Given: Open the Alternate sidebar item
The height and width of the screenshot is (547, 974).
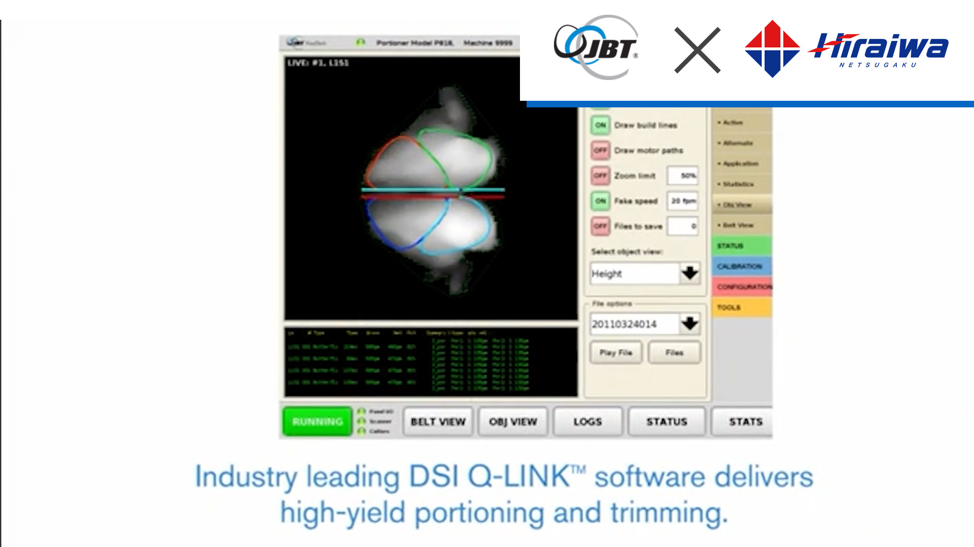Looking at the screenshot, I should 742,143.
